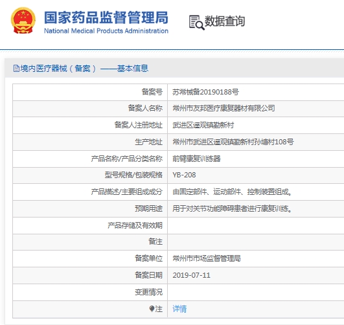Click the 产品描述/主要组成成分 label
This screenshot has height=325, width=344.
127,192
